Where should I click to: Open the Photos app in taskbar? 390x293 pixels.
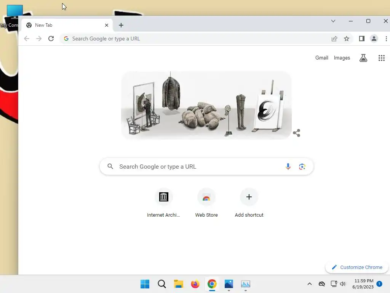229,284
